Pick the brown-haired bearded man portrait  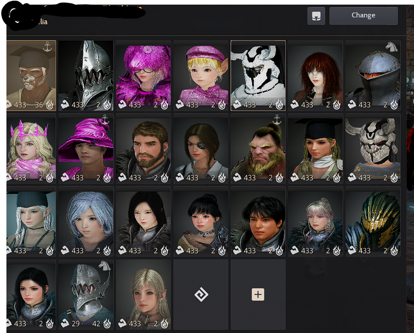click(144, 148)
